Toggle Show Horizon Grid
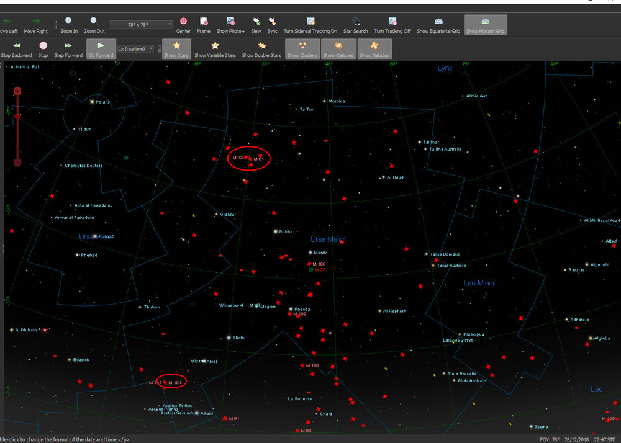 pyautogui.click(x=485, y=25)
